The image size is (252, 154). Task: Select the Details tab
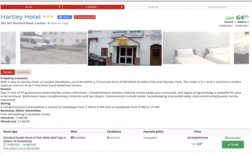click(7, 72)
